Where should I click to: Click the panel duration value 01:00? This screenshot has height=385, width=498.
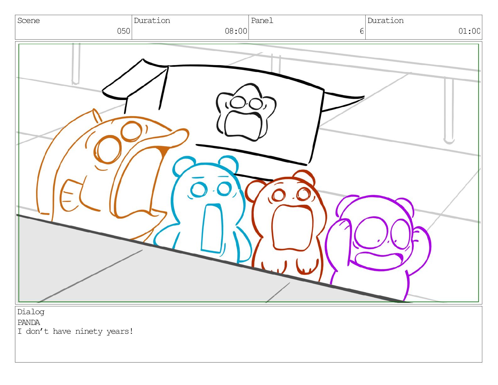[x=469, y=31]
